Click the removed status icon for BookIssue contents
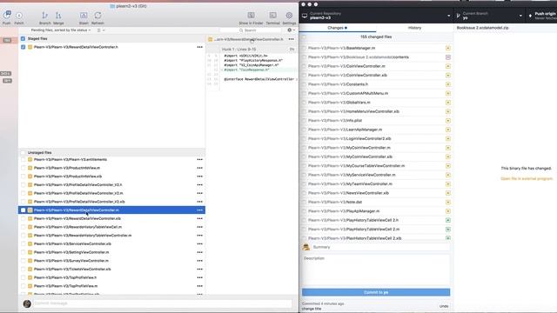557x313 pixels. click(448, 57)
